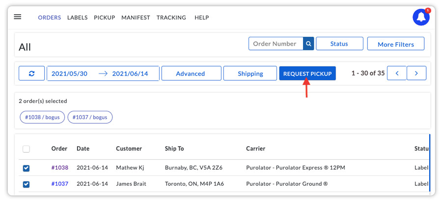Screen dimensions: 442x202
Task: Click the Order column header
Action: (x=59, y=149)
